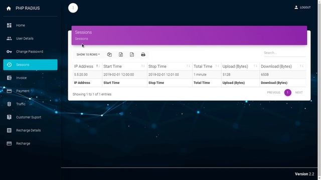This screenshot has height=180, width=321.
Task: Export table to Excel icon
Action: [121, 54]
